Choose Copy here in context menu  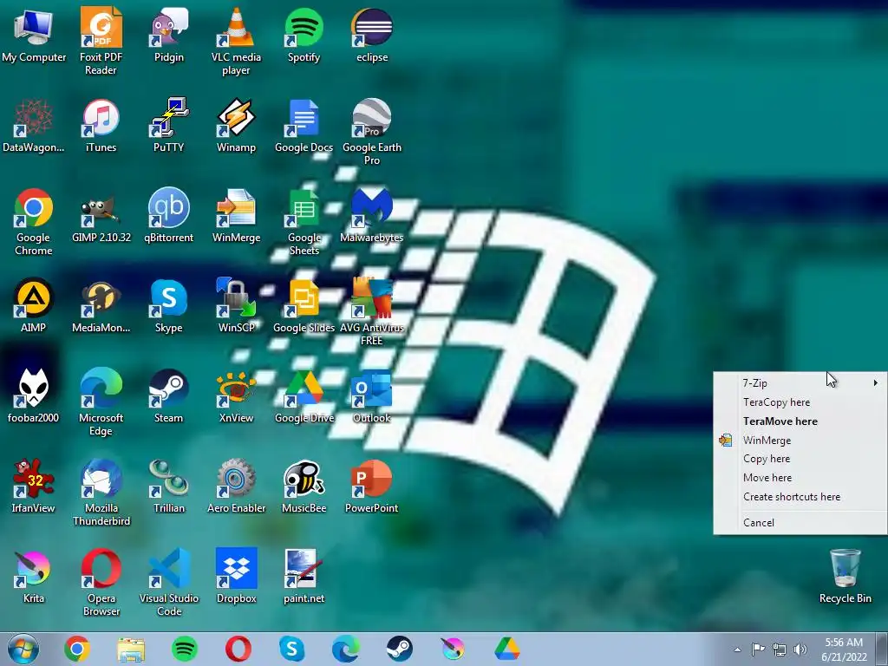pyautogui.click(x=800, y=459)
